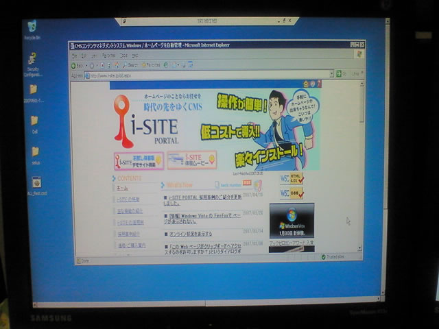This screenshot has width=439, height=329.
Task: Open the Windows Vista FireFox news link
Action: pos(202,219)
